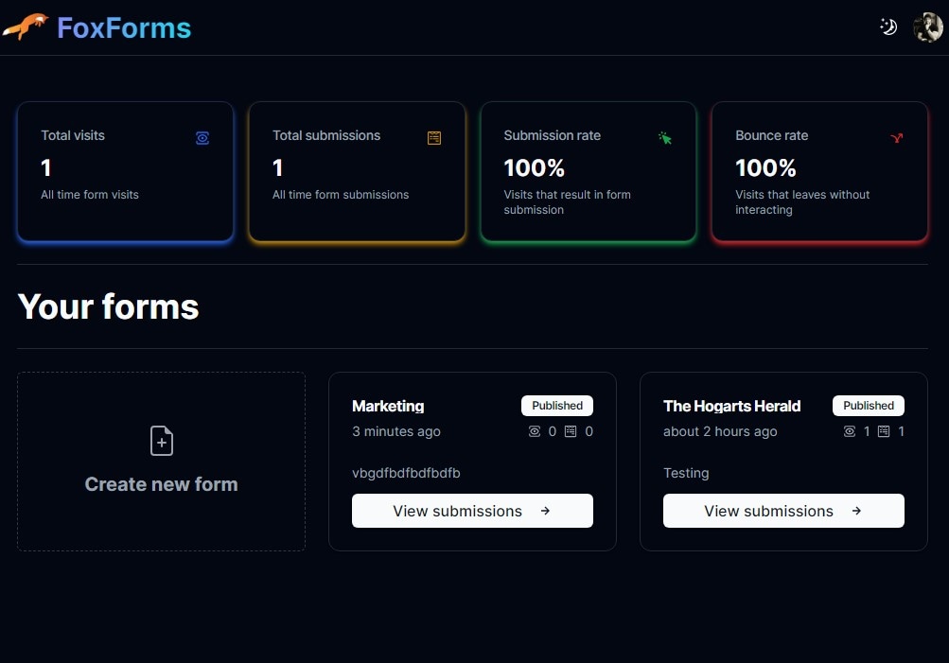Viewport: 949px width, 663px height.
Task: Click the Marketing Published badge
Action: (557, 406)
